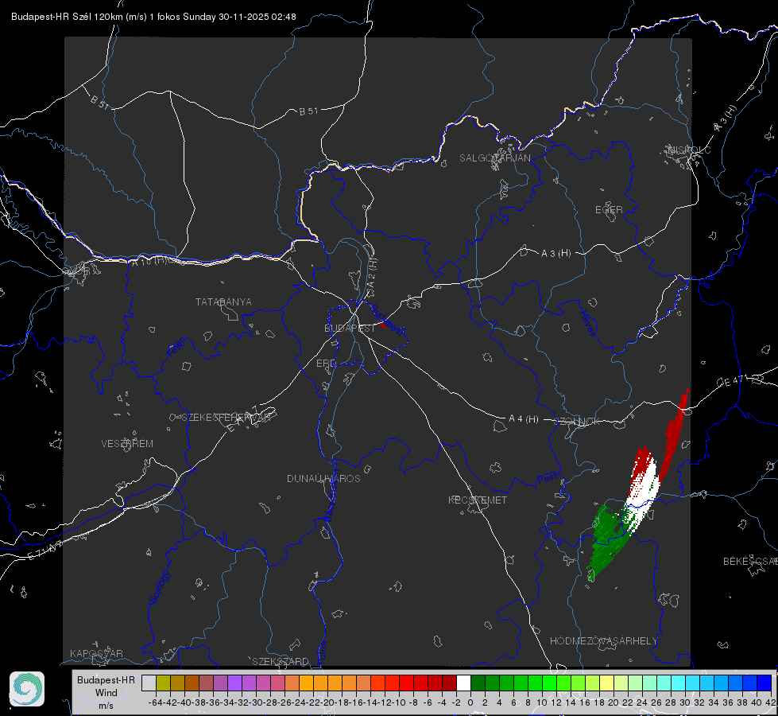Select the ERD town label
Viewport: 778px width, 716px height.
[x=326, y=364]
